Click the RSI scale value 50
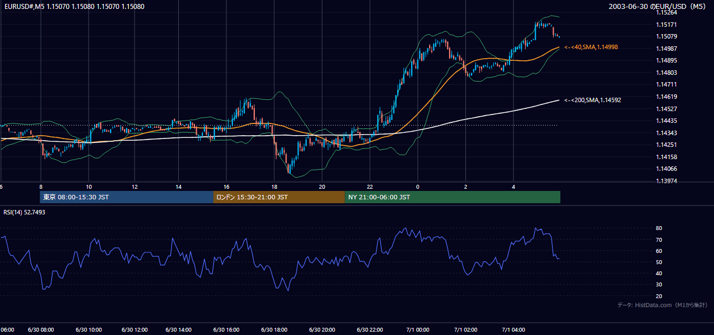Viewport: 714px width, 335px height. tap(659, 262)
